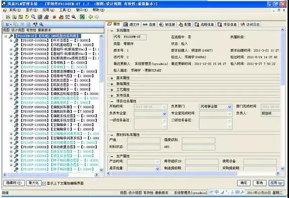Select the FD100F-023000A 塔筒电气图 row
This screenshot has width=289, height=198.
tap(57, 76)
